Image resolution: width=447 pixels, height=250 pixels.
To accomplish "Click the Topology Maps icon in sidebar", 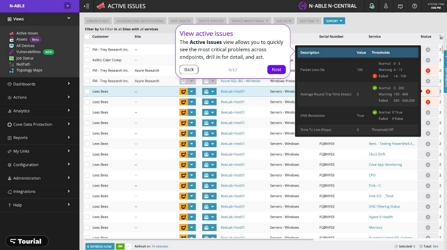I will point(12,70).
